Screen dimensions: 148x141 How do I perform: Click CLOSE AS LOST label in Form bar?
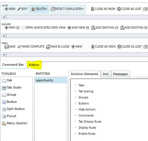[132, 46]
